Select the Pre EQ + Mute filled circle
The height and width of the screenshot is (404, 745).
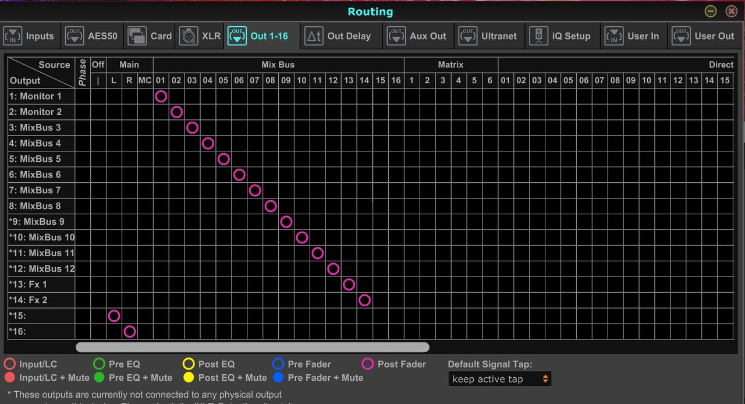[100, 378]
